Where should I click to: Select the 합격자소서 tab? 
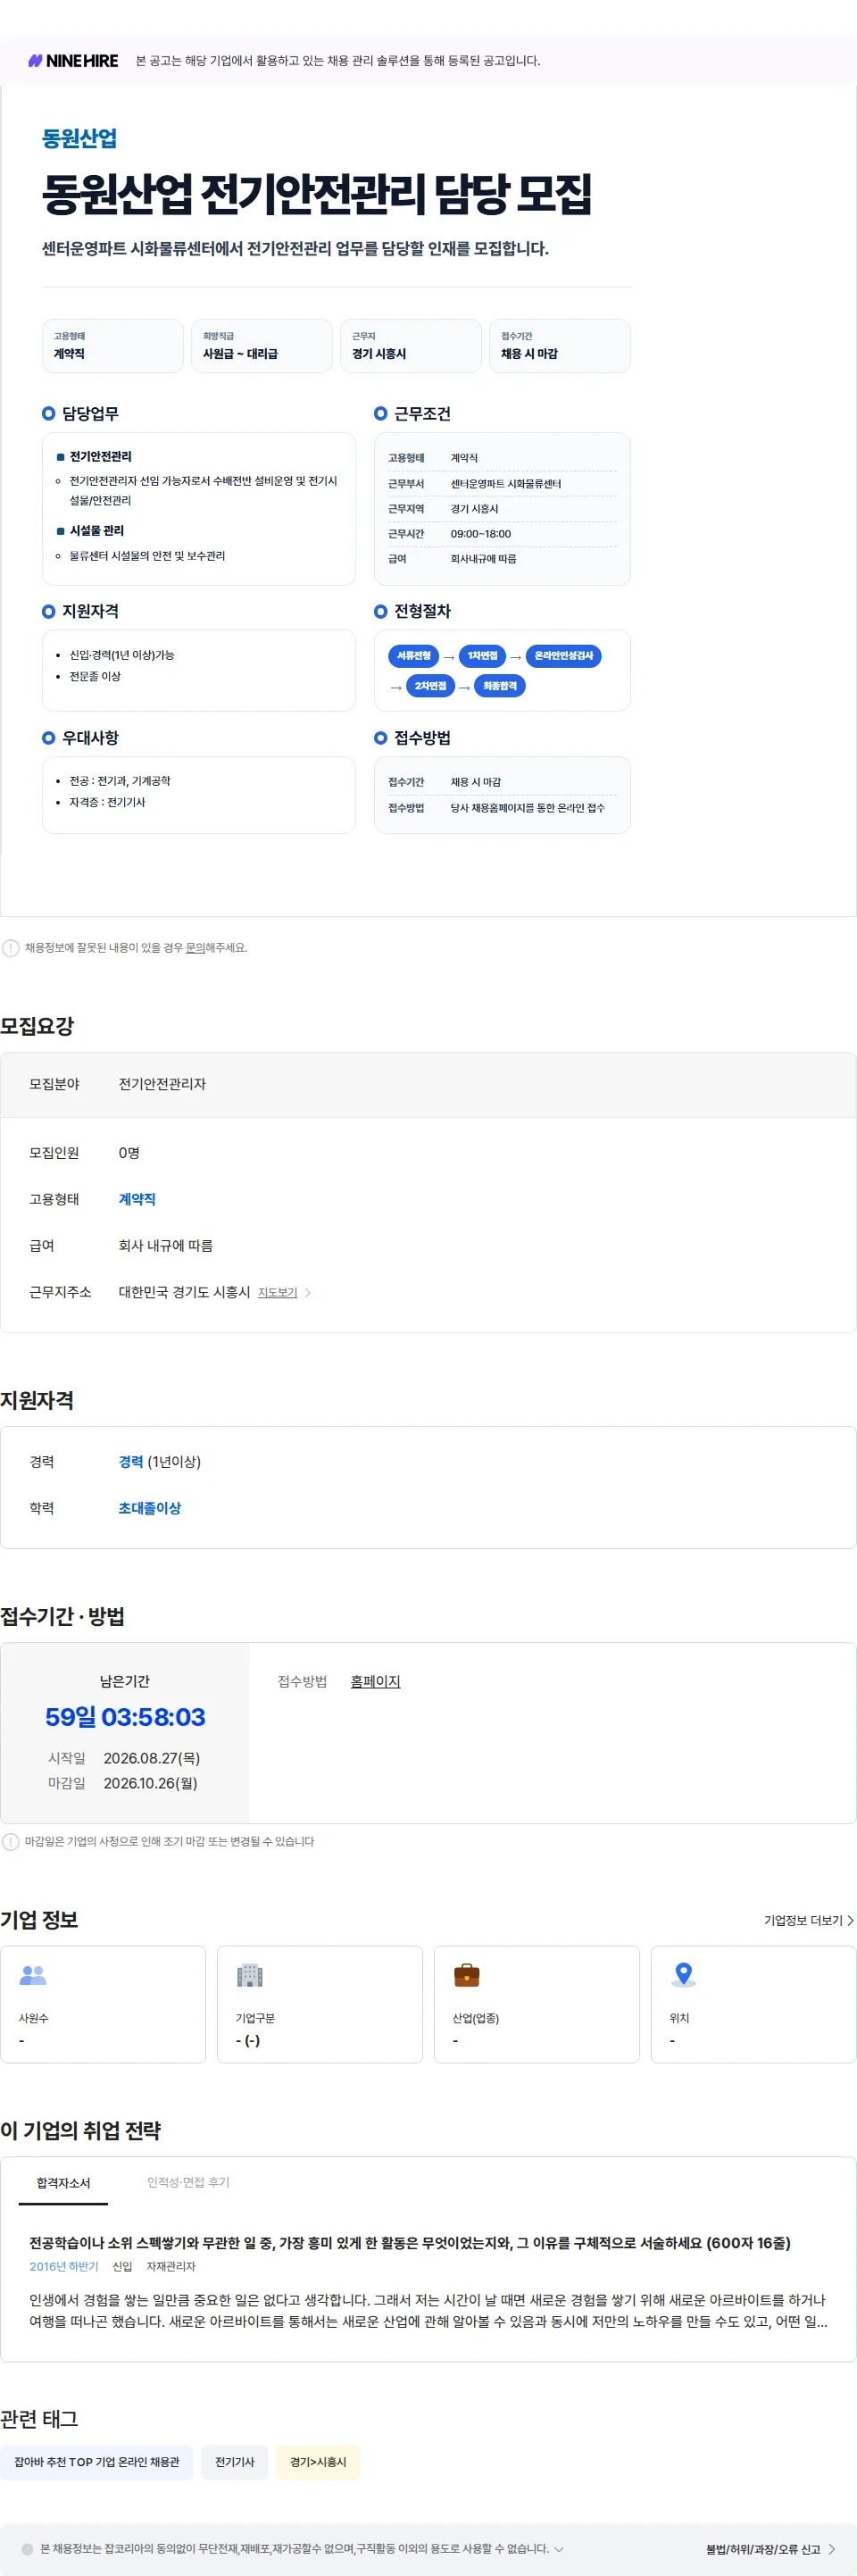63,2182
